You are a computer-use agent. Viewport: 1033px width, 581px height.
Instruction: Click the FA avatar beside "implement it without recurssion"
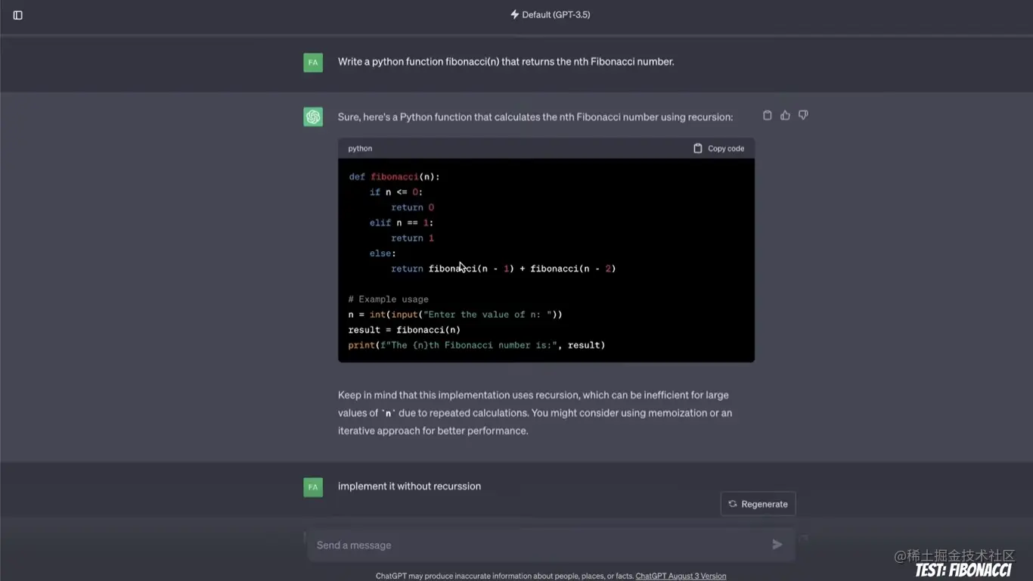(x=313, y=486)
